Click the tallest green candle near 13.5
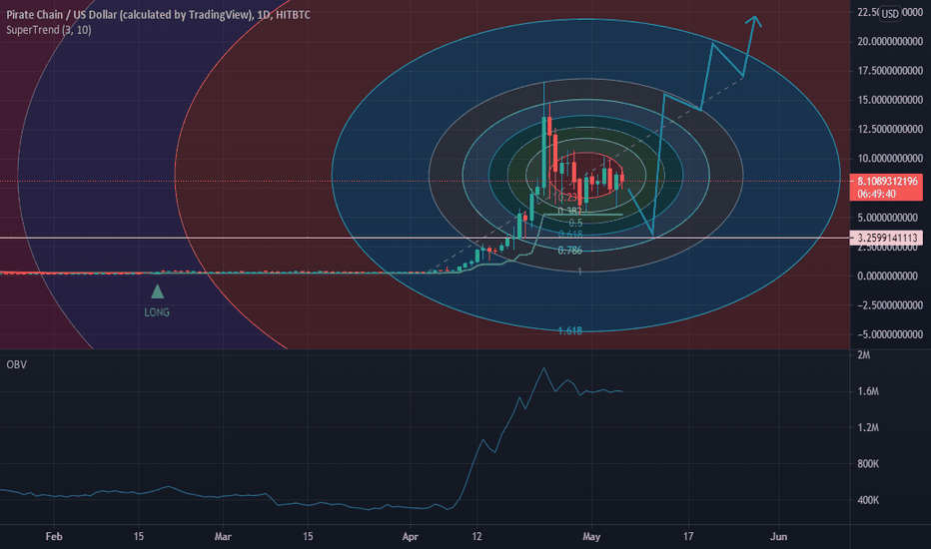This screenshot has height=549, width=931. [x=543, y=152]
